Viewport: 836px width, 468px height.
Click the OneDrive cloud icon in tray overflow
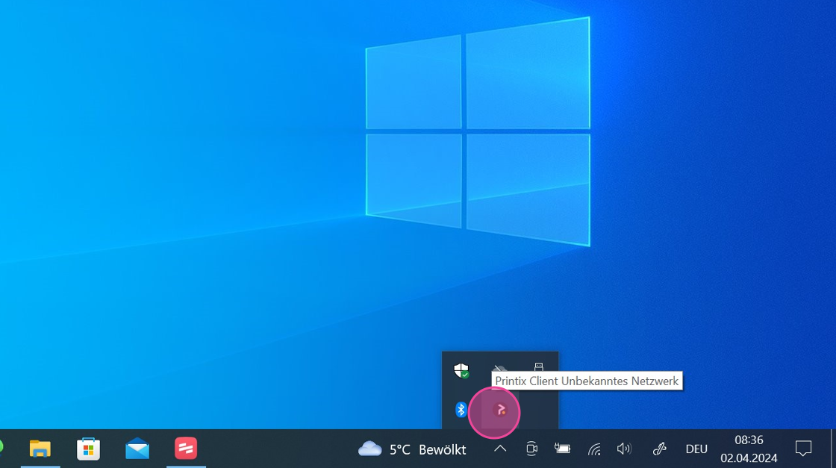[499, 369]
